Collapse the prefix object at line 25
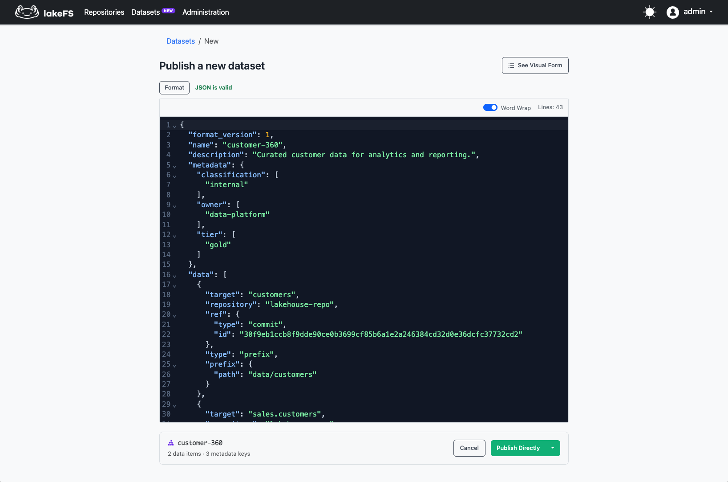Screen dimensions: 728x482 [174, 365]
